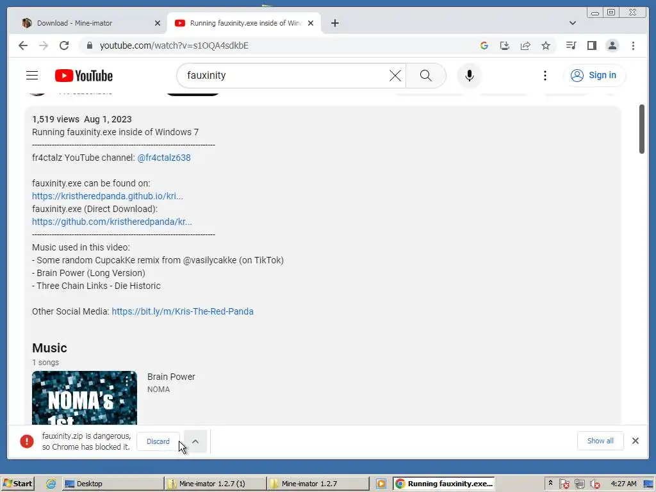Screen dimensions: 656x492
Task: Click the YouTube search magnifier button
Action: point(425,76)
